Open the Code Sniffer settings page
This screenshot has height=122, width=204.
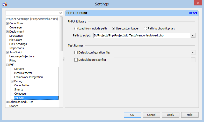[22, 85]
